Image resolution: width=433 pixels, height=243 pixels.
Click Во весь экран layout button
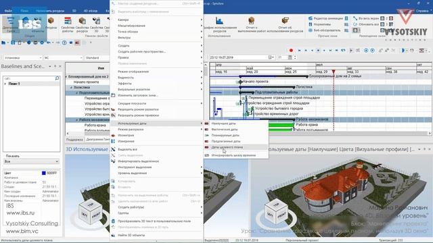pos(366,18)
